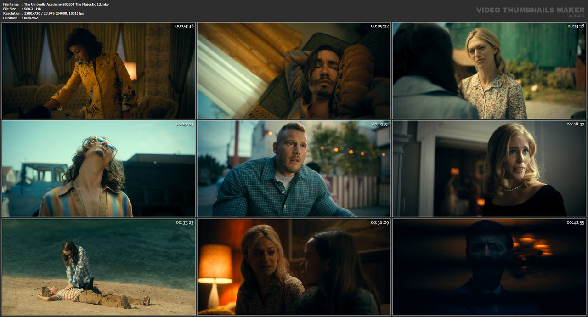Select the 00:09:32 thumbnail of sleeping man

pyautogui.click(x=294, y=70)
